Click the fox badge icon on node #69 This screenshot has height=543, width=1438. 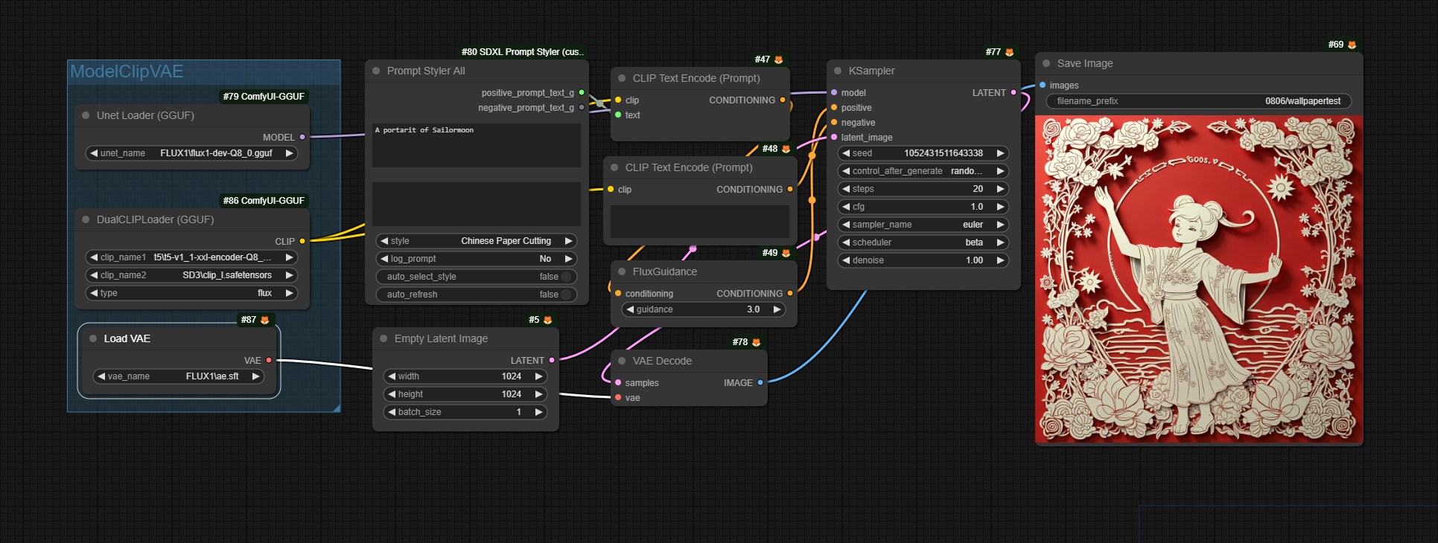1352,45
